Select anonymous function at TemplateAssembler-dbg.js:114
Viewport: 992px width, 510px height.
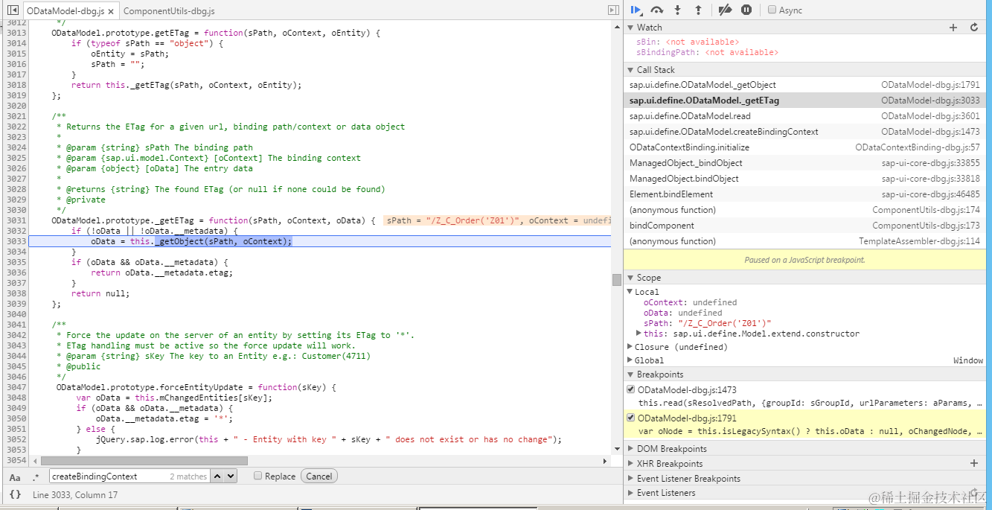[x=804, y=241]
